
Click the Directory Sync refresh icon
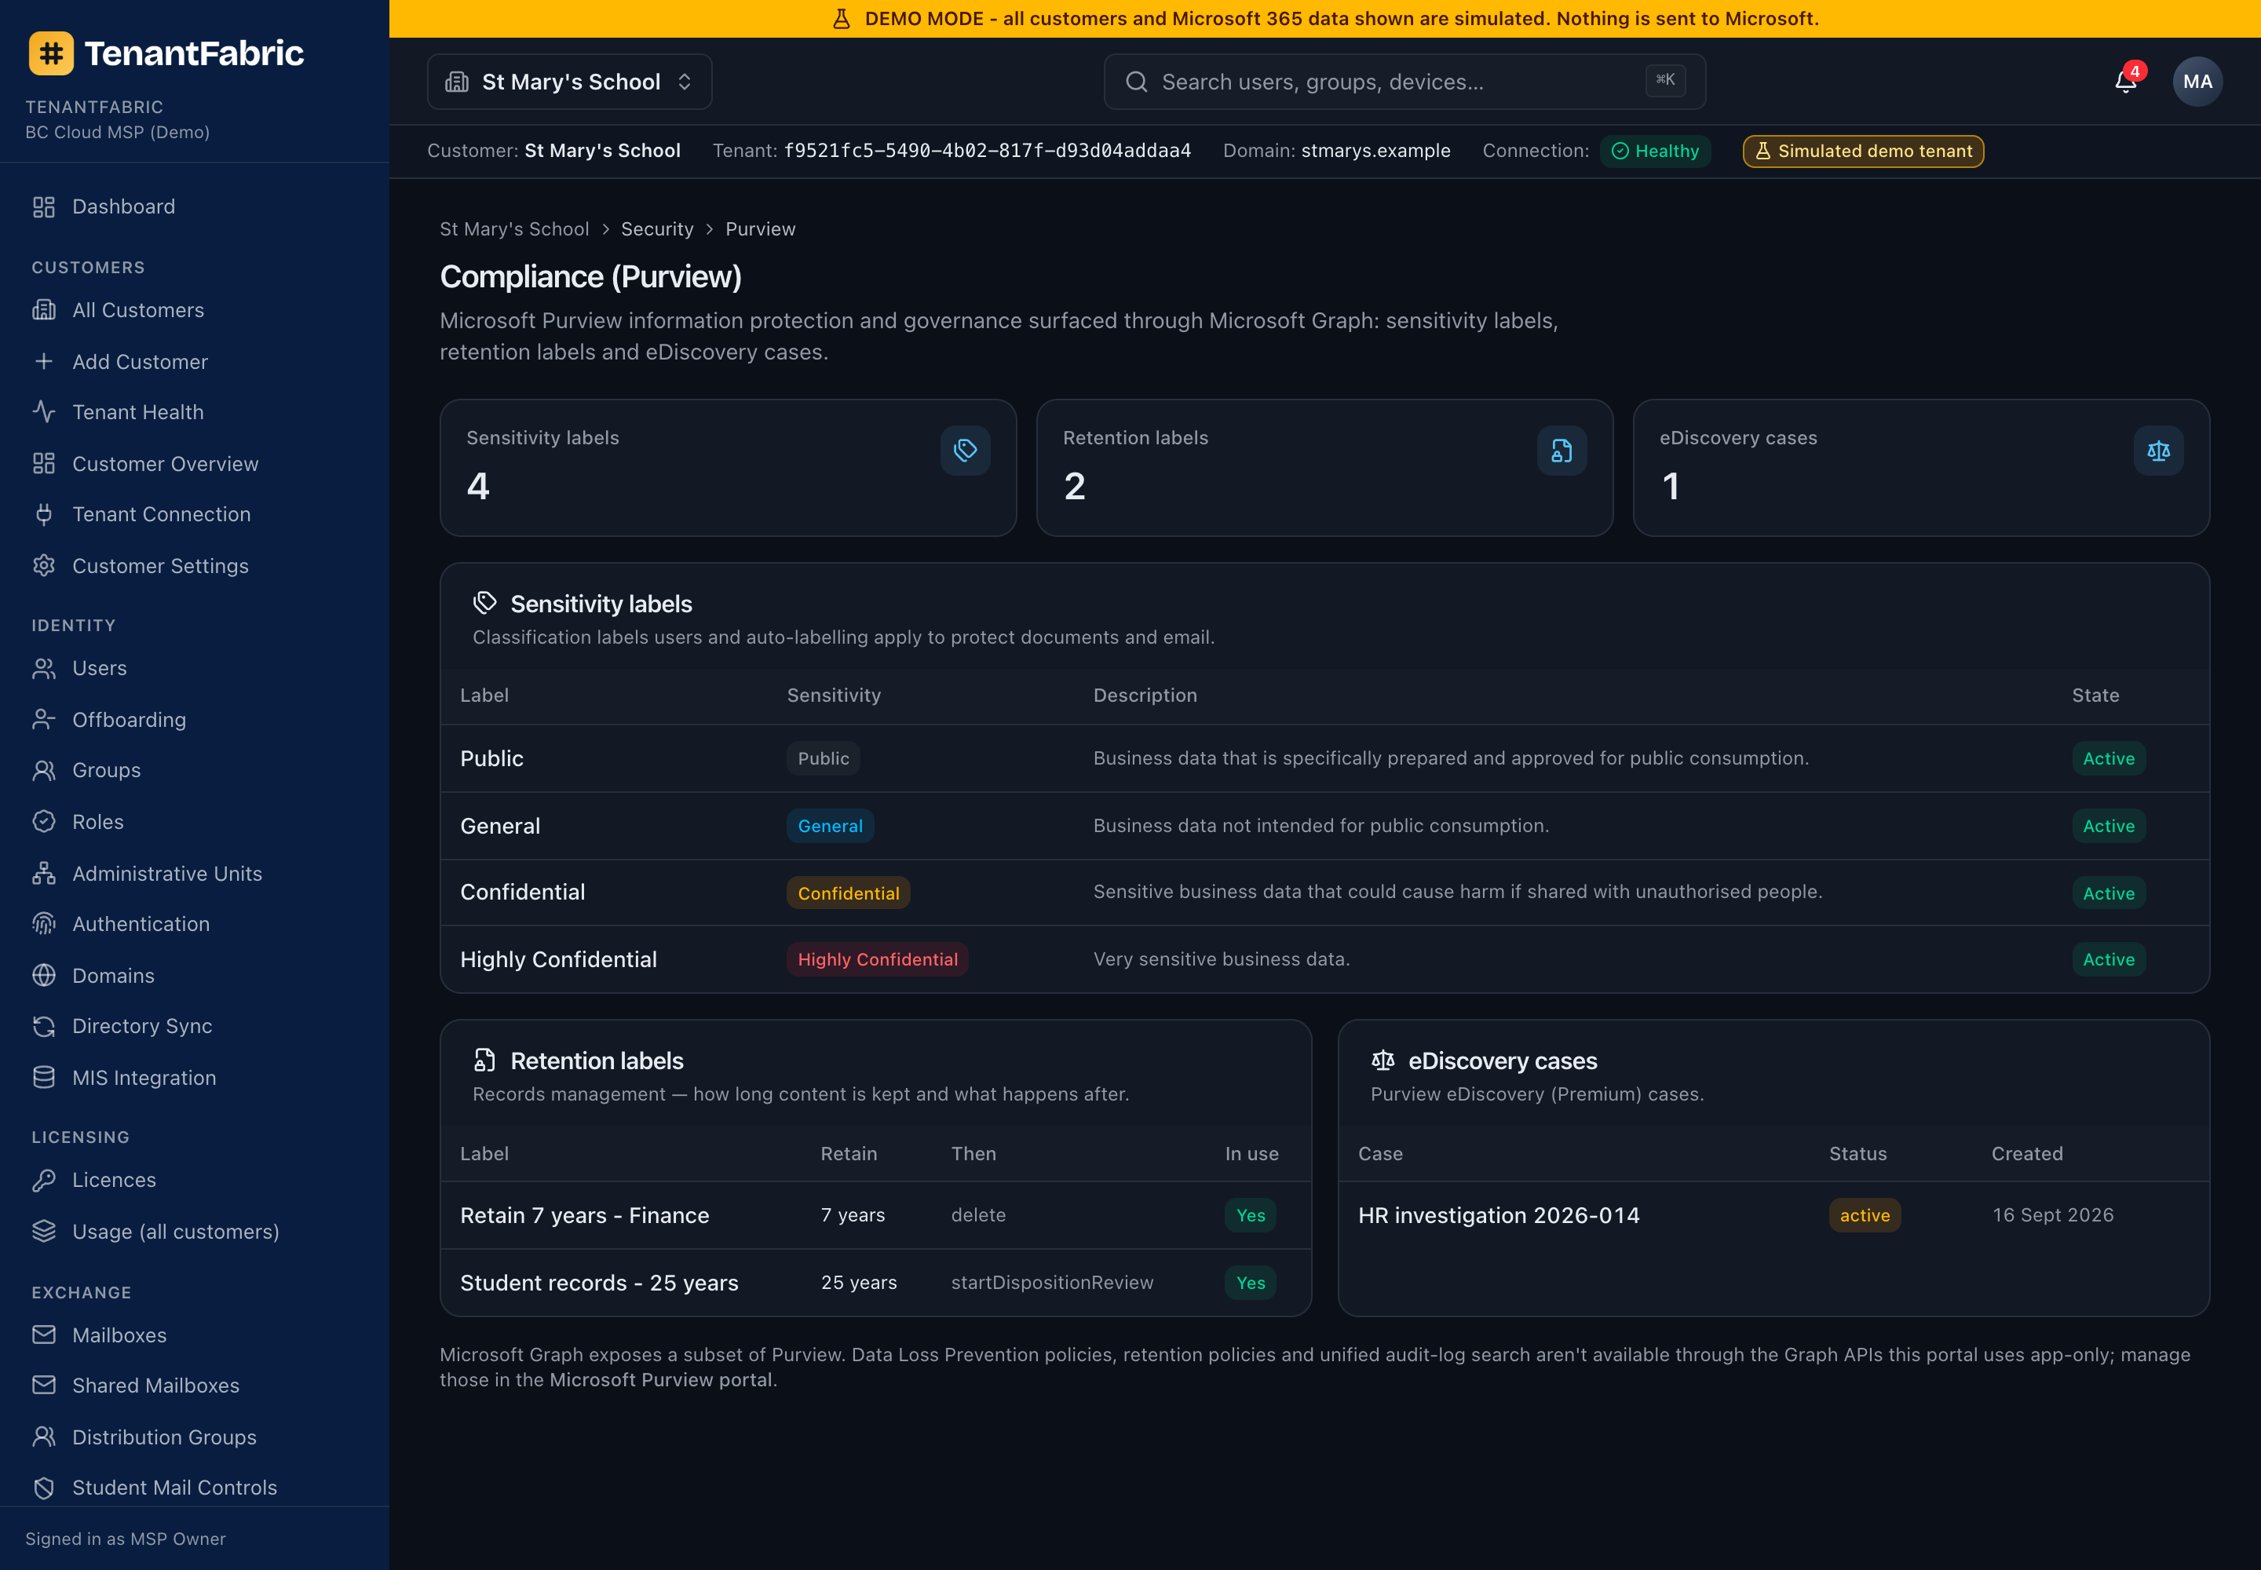(x=44, y=1026)
